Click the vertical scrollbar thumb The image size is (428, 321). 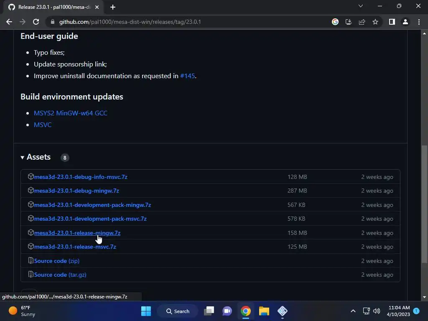424,204
